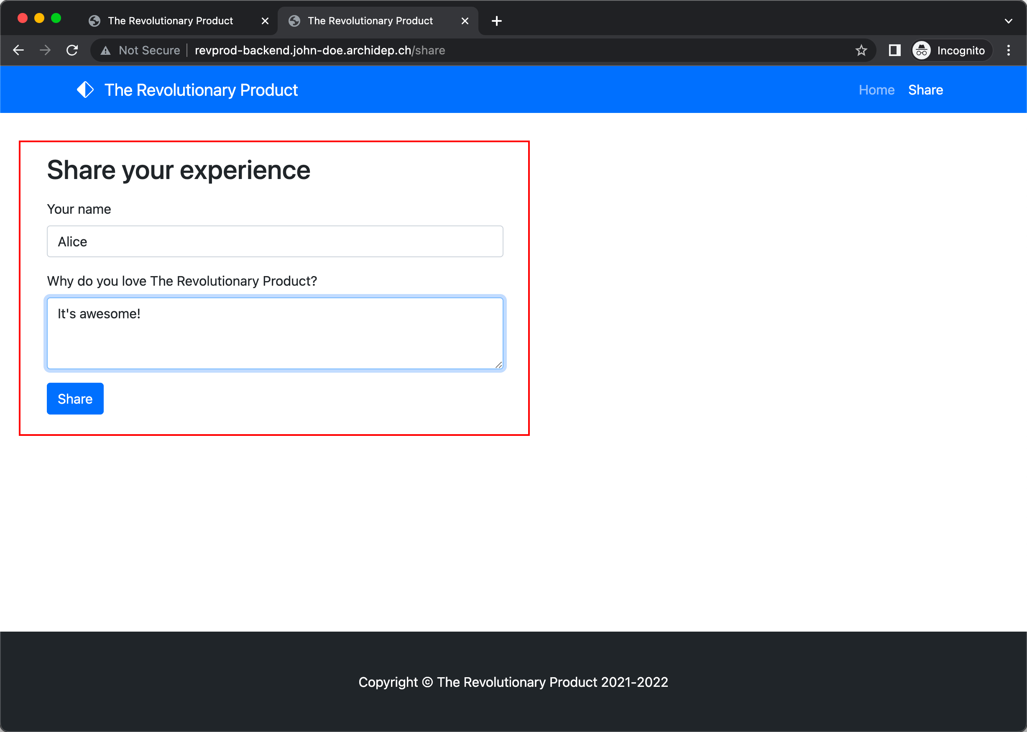Click the browser back arrow
This screenshot has height=732, width=1027.
18,50
